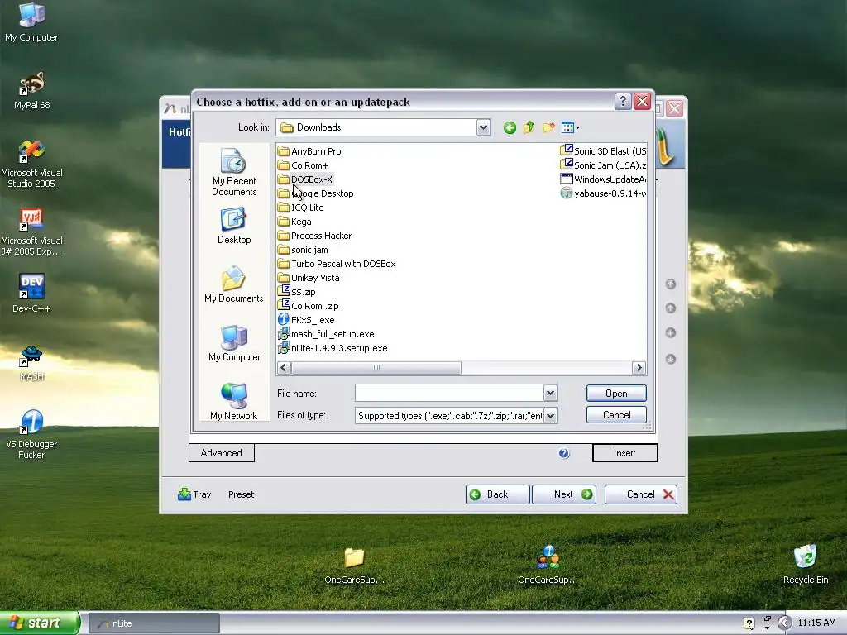Click Next in nLite wizard
Viewport: 847px width, 635px height.
(x=564, y=494)
